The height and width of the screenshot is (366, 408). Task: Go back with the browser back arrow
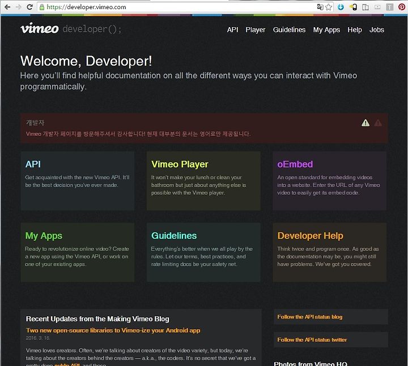(7, 7)
